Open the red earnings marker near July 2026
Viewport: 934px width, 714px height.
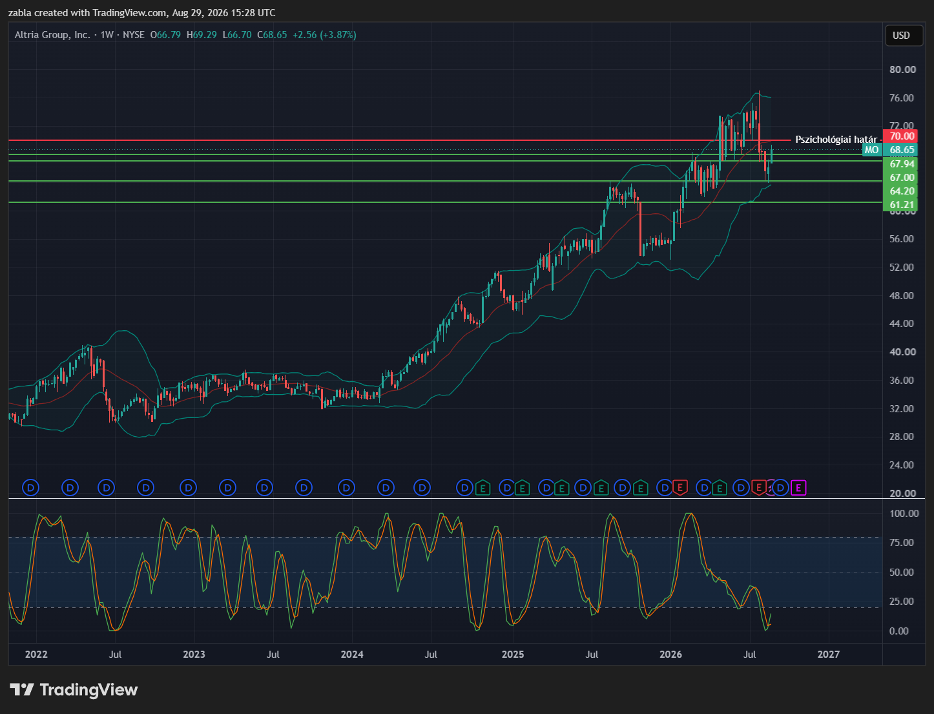[x=759, y=488]
